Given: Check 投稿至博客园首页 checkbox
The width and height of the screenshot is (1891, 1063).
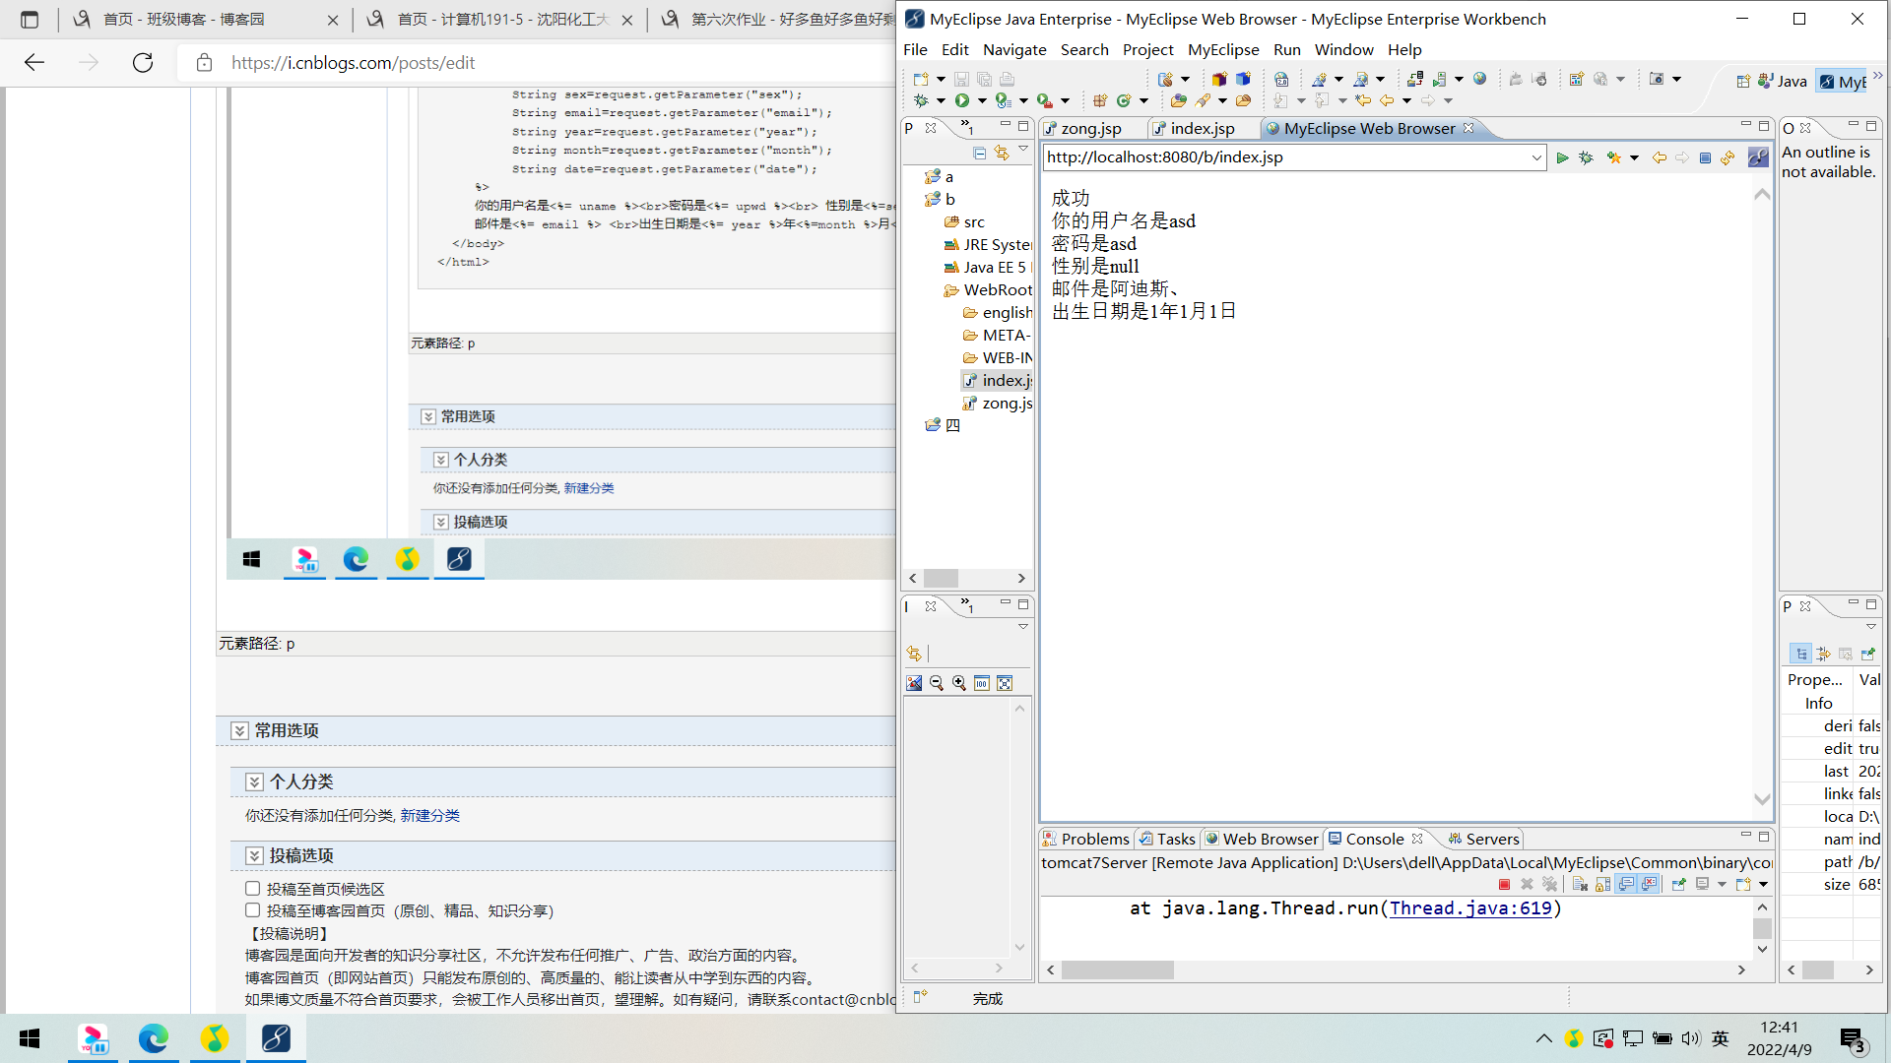Looking at the screenshot, I should coord(253,910).
